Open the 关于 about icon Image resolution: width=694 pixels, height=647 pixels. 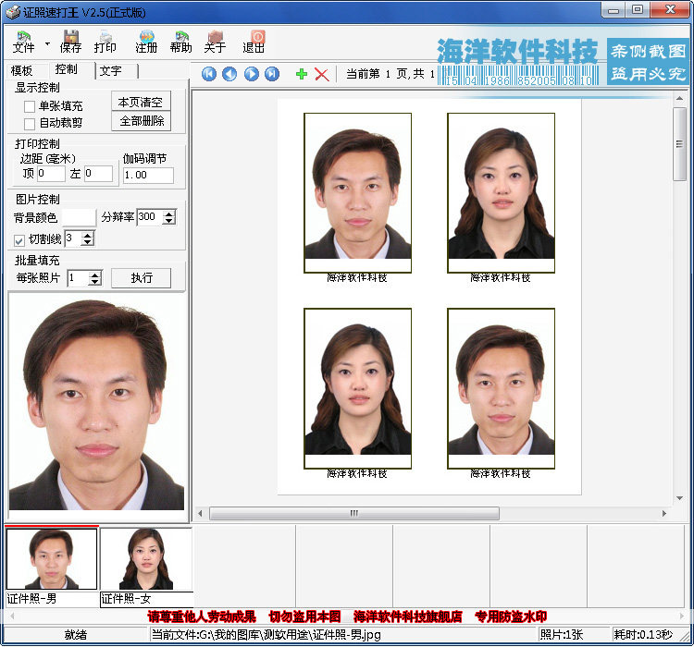[x=215, y=42]
